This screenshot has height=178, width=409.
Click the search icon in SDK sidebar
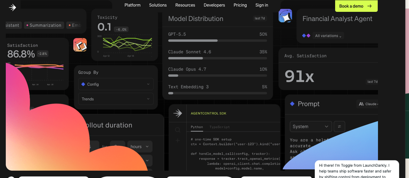click(178, 130)
